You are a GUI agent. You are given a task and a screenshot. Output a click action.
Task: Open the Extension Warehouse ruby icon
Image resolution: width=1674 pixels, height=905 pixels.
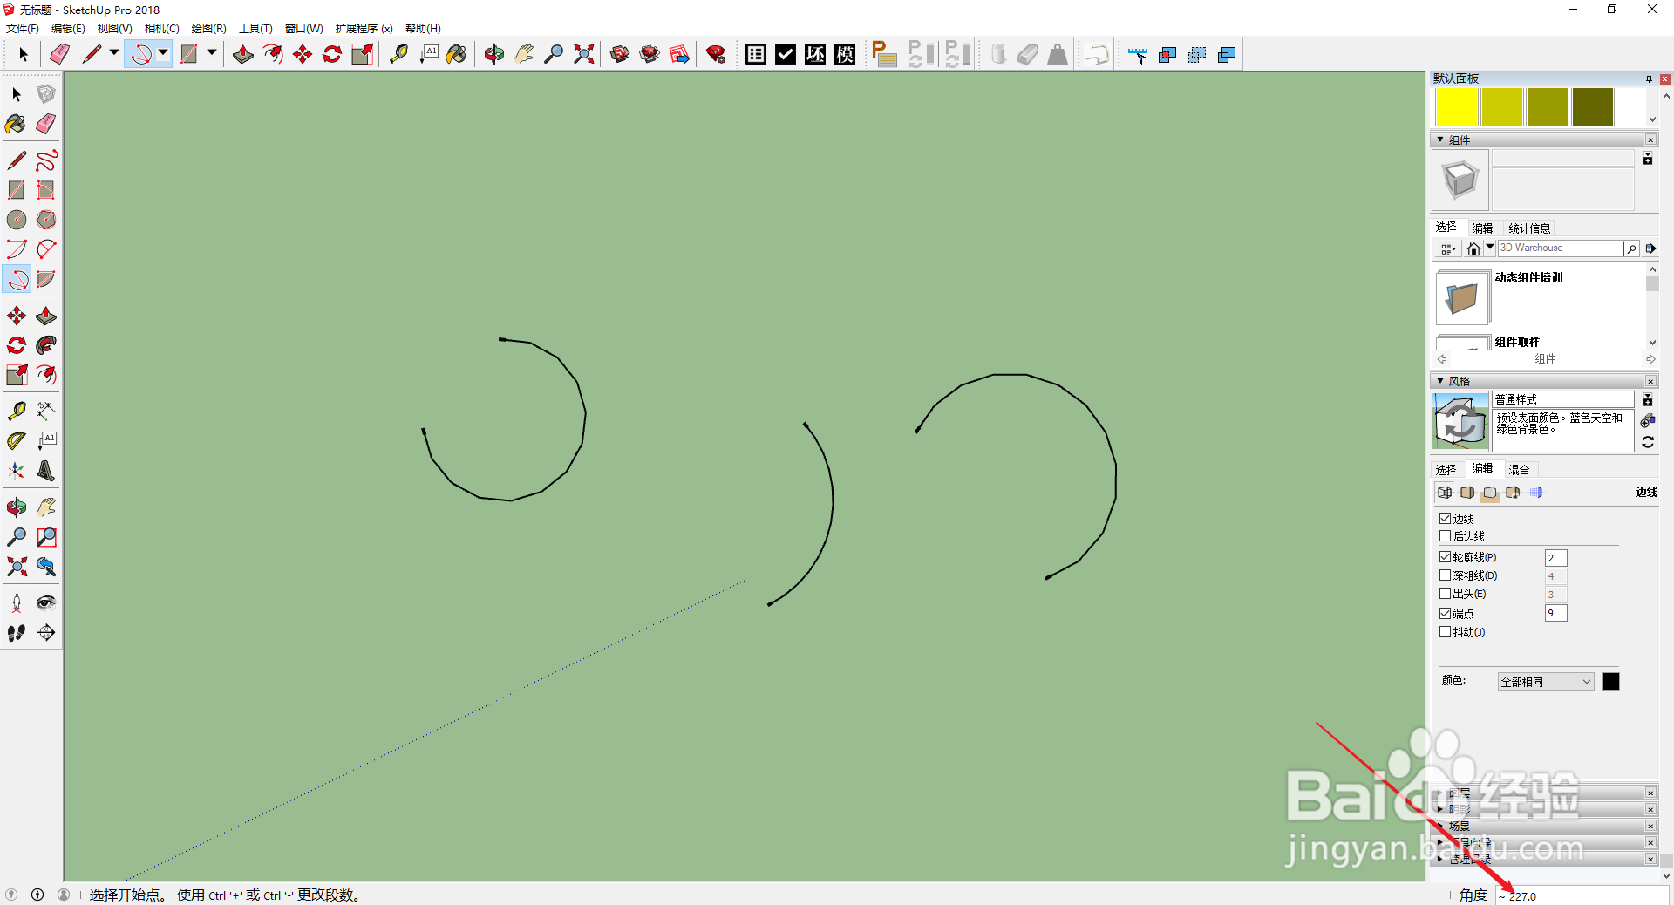coord(716,54)
